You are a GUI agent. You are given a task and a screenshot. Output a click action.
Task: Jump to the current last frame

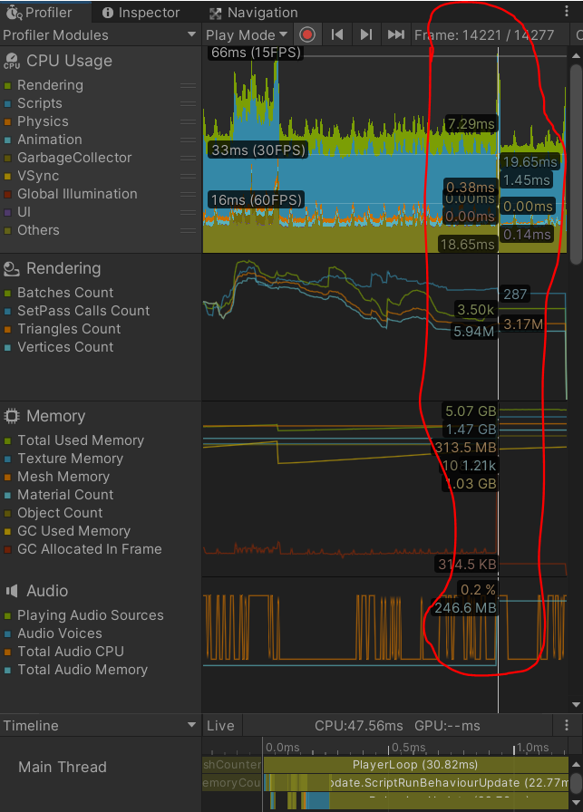tap(396, 34)
